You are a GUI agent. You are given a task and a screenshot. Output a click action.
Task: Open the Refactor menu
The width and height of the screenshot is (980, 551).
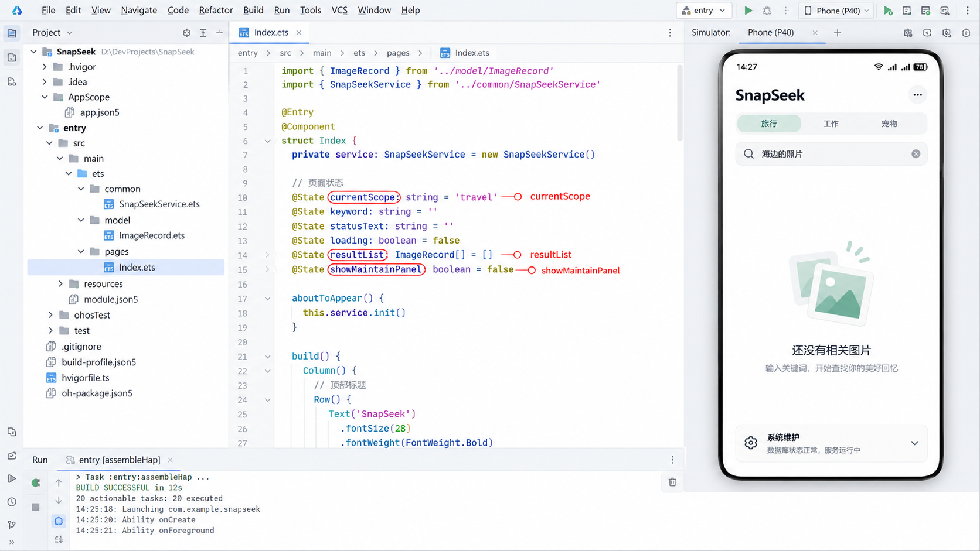[216, 11]
